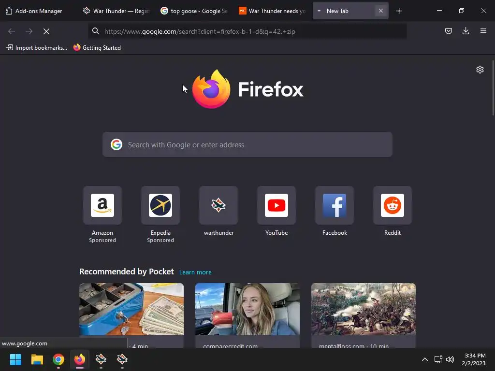Image resolution: width=495 pixels, height=371 pixels.
Task: Open the top goose Google Search tab
Action: tap(194, 11)
